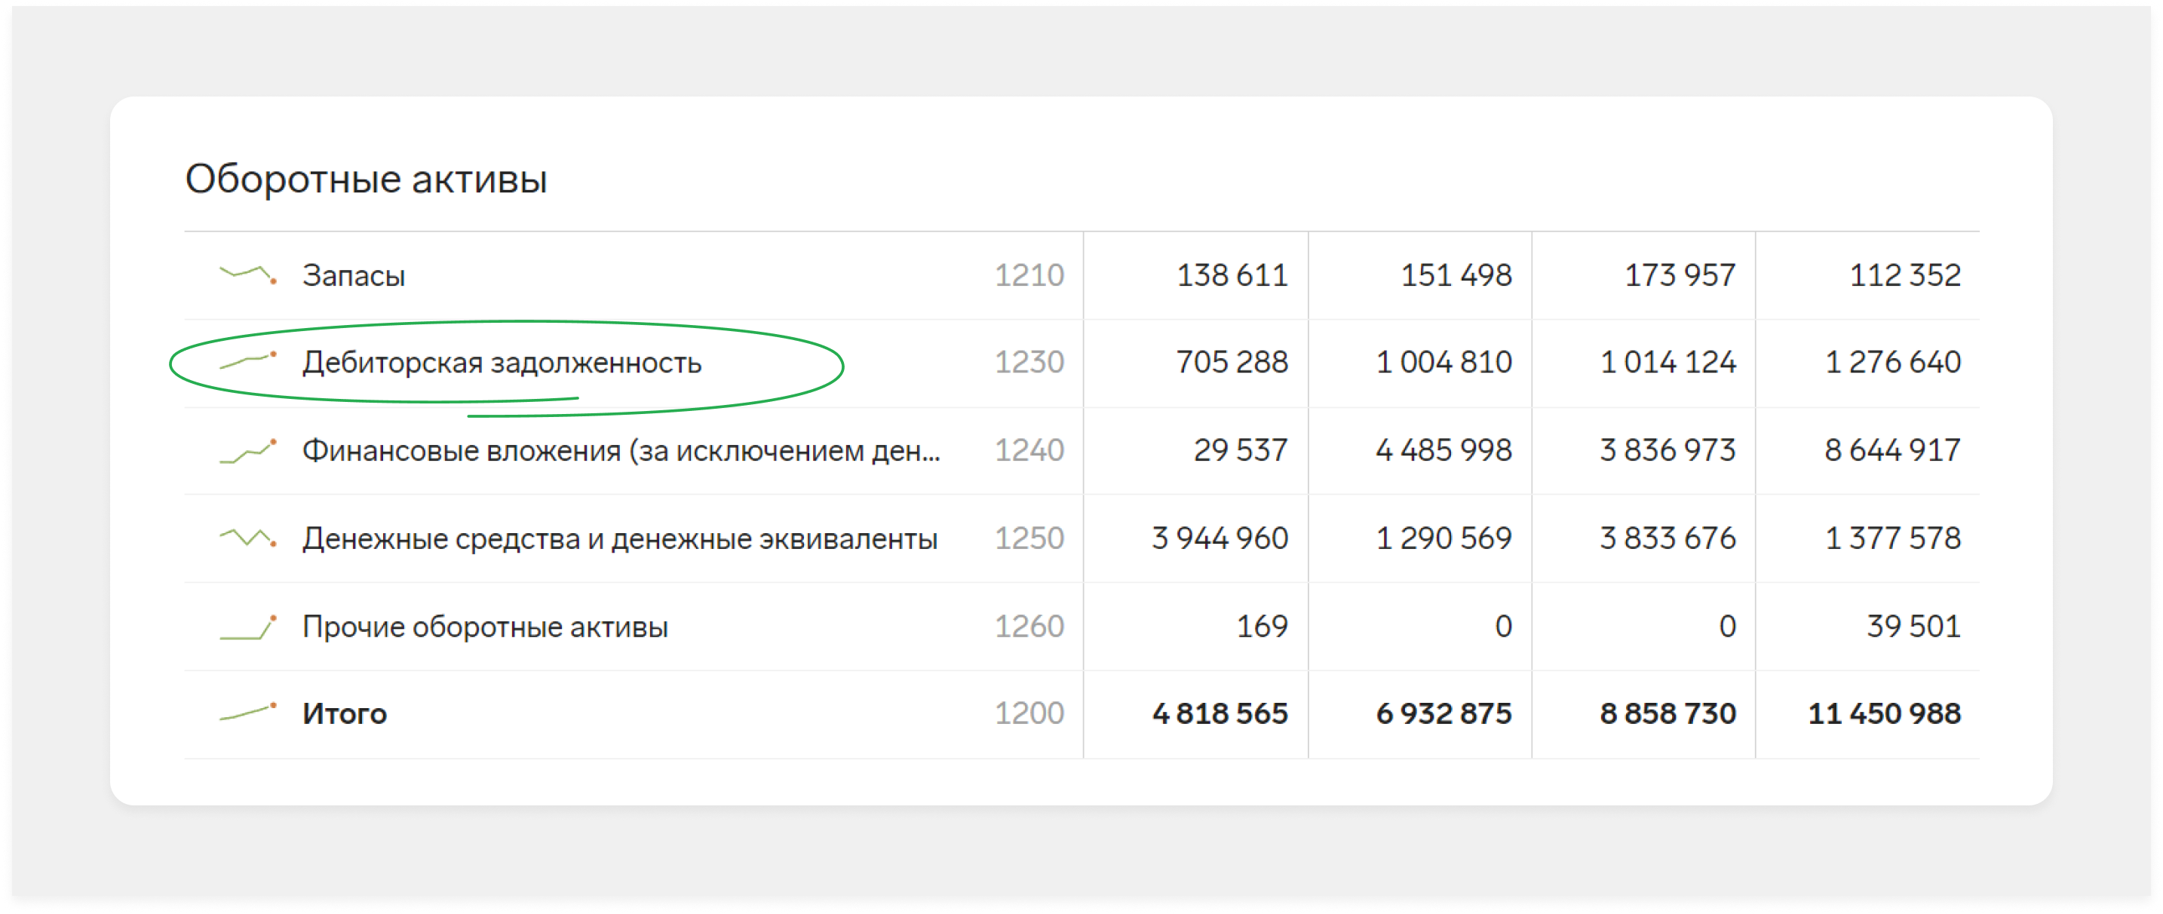Select the value 3 833 676
This screenshot has height=914, width=2163.
click(x=1668, y=537)
